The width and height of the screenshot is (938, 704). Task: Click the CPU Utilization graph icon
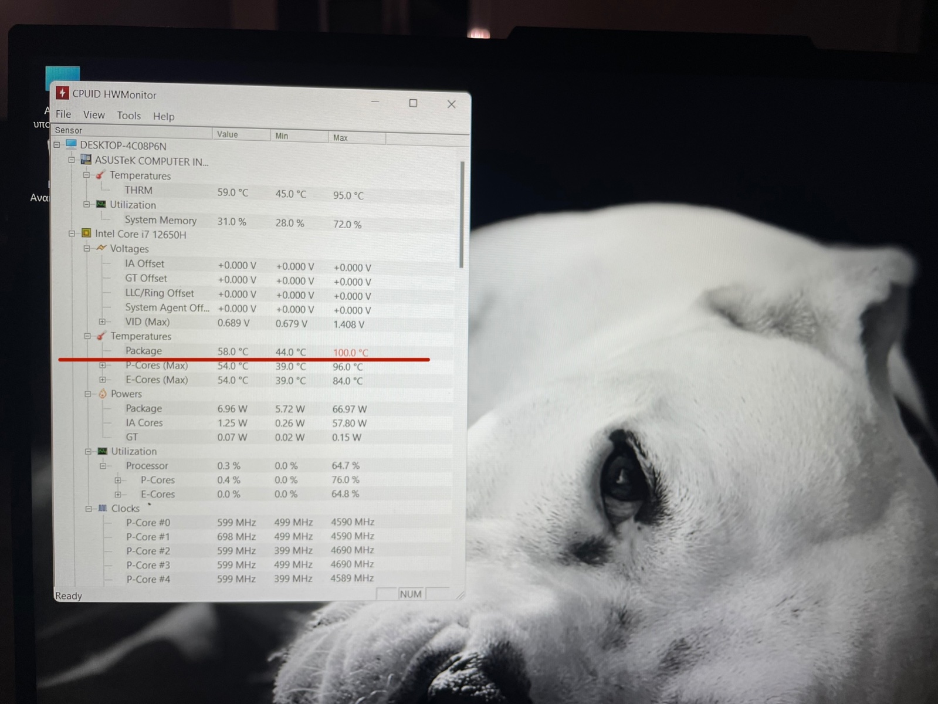(x=103, y=451)
